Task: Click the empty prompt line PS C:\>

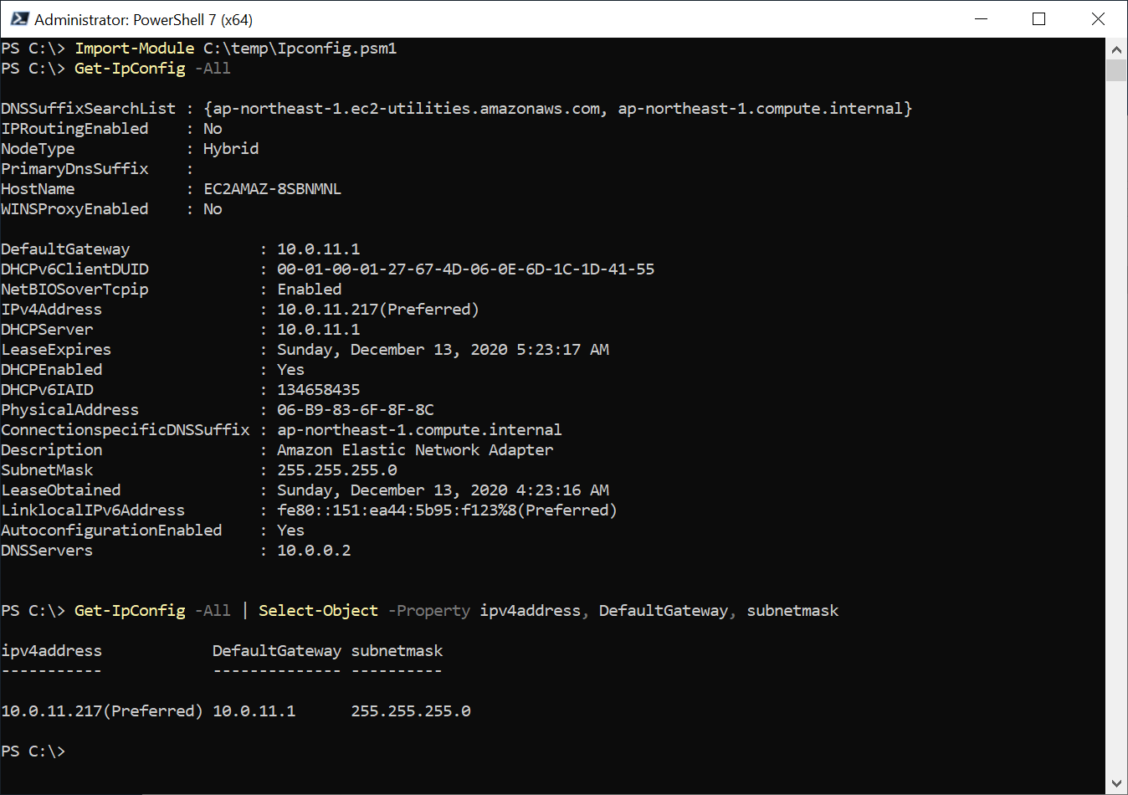Action: [x=33, y=751]
